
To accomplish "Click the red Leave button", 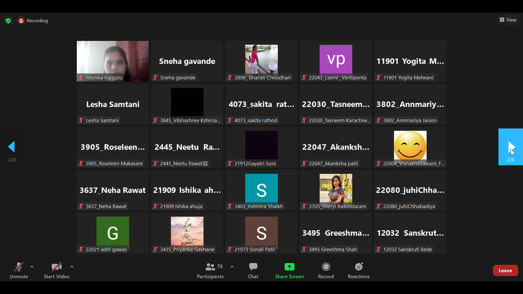I will pyautogui.click(x=505, y=270).
